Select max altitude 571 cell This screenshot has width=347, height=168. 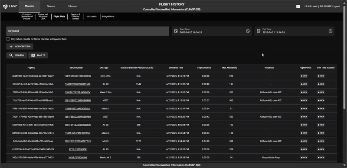231,92
